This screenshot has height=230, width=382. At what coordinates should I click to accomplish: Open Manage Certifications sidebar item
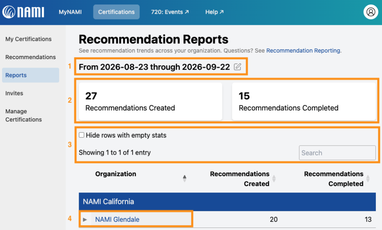(24, 115)
